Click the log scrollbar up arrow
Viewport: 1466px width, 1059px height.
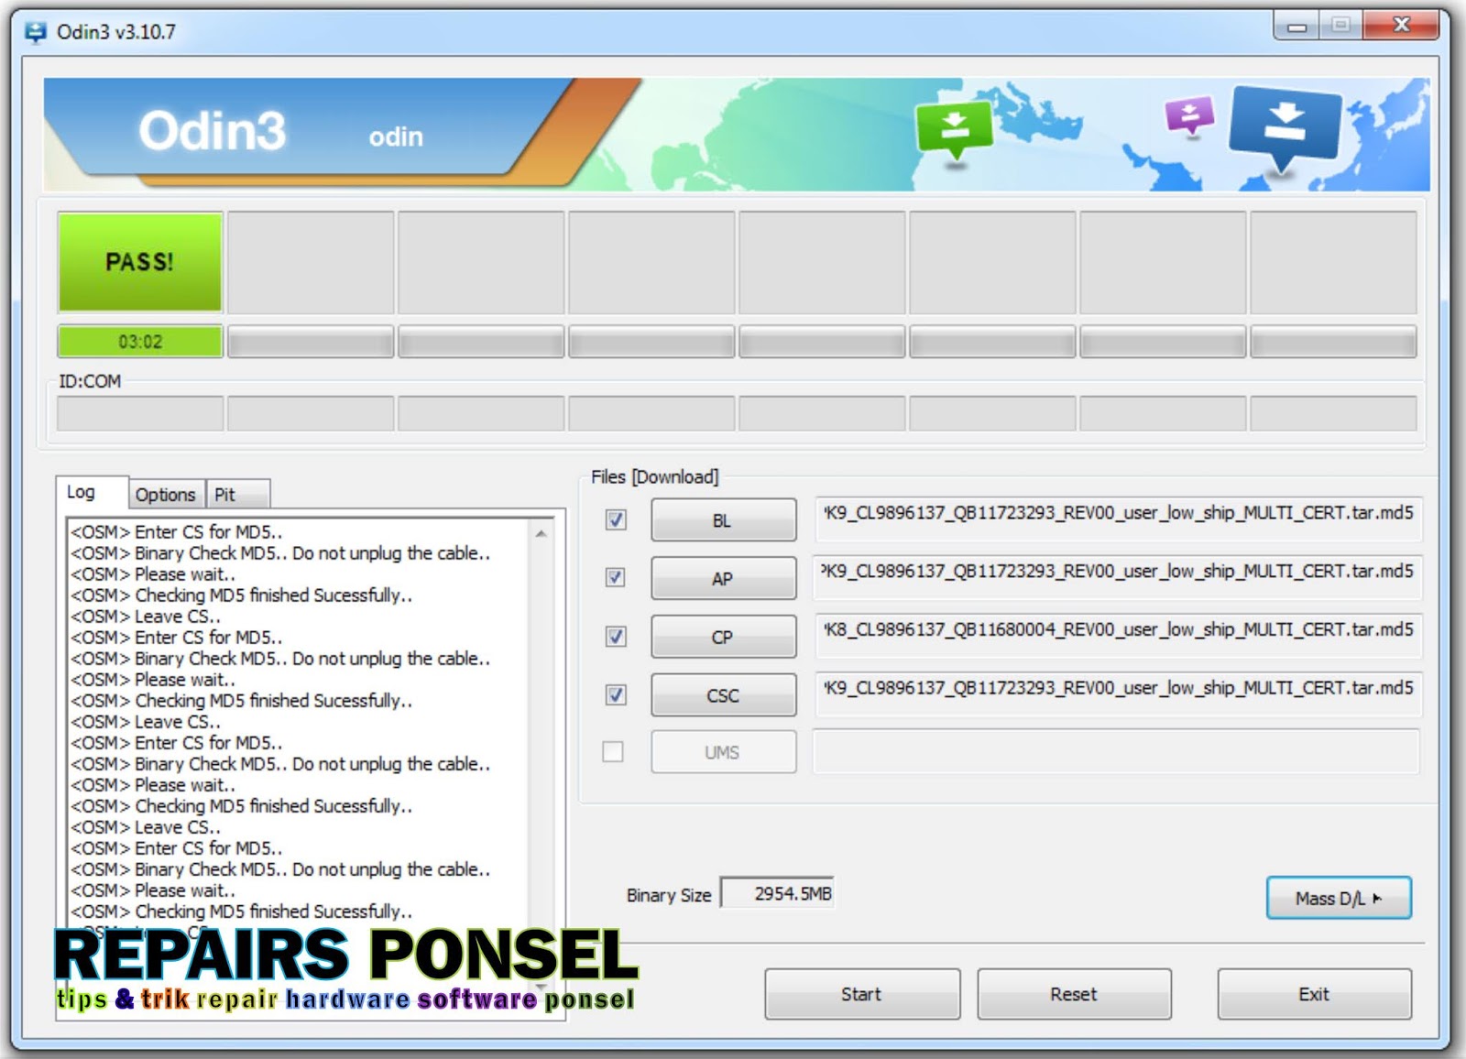(x=541, y=533)
